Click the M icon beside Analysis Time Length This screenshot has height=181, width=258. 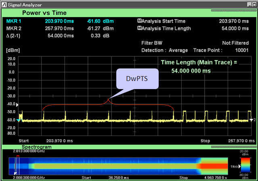(x=139, y=28)
